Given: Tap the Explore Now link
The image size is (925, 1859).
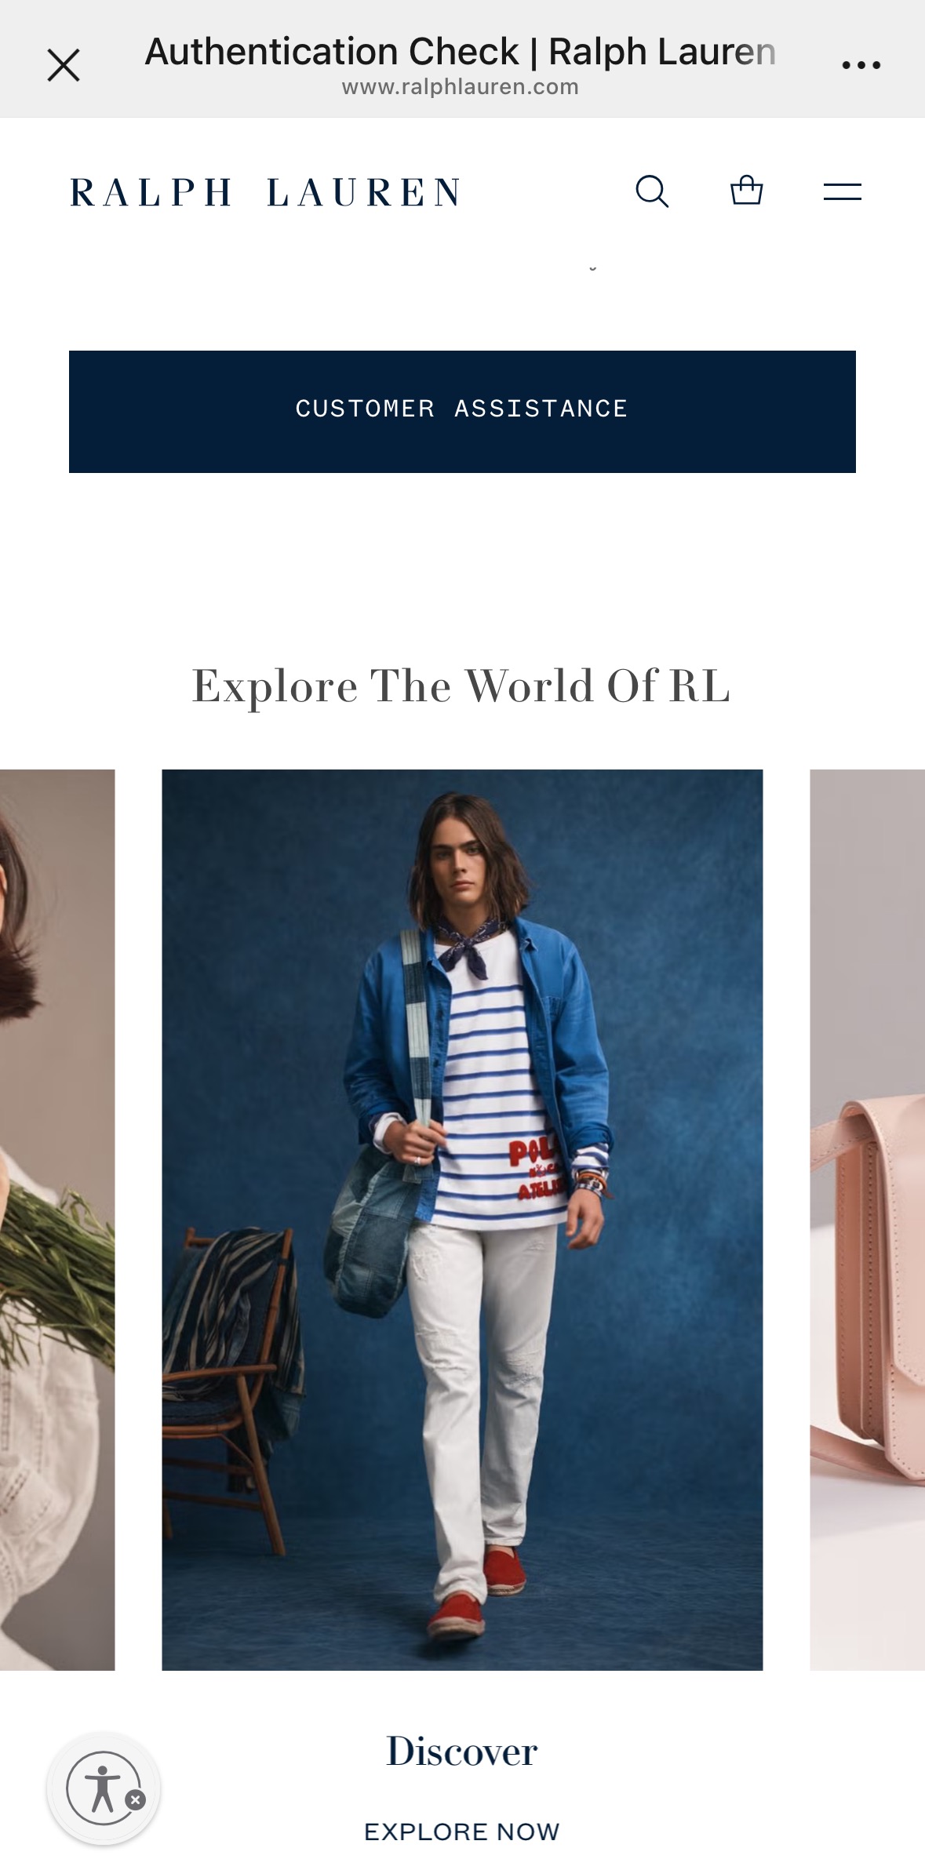Looking at the screenshot, I should (x=462, y=1832).
